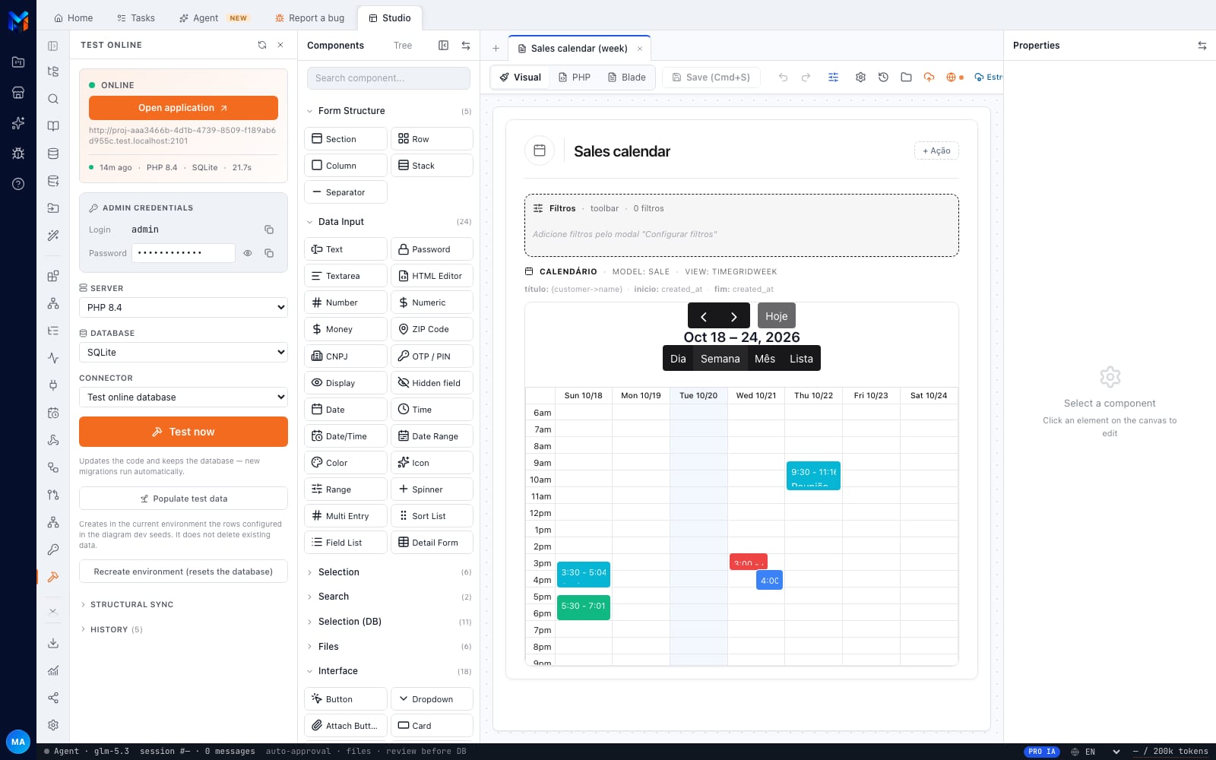Switch calendar to Semana view
The image size is (1216, 760).
point(720,359)
